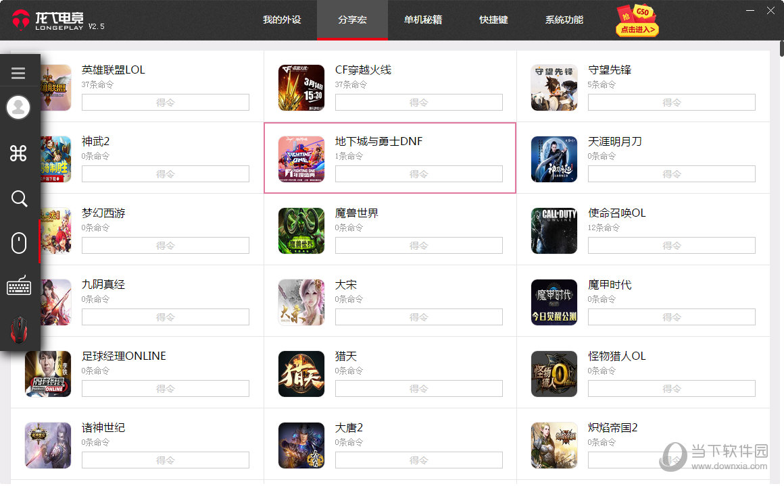Open the 系统功能 tab

(x=564, y=20)
